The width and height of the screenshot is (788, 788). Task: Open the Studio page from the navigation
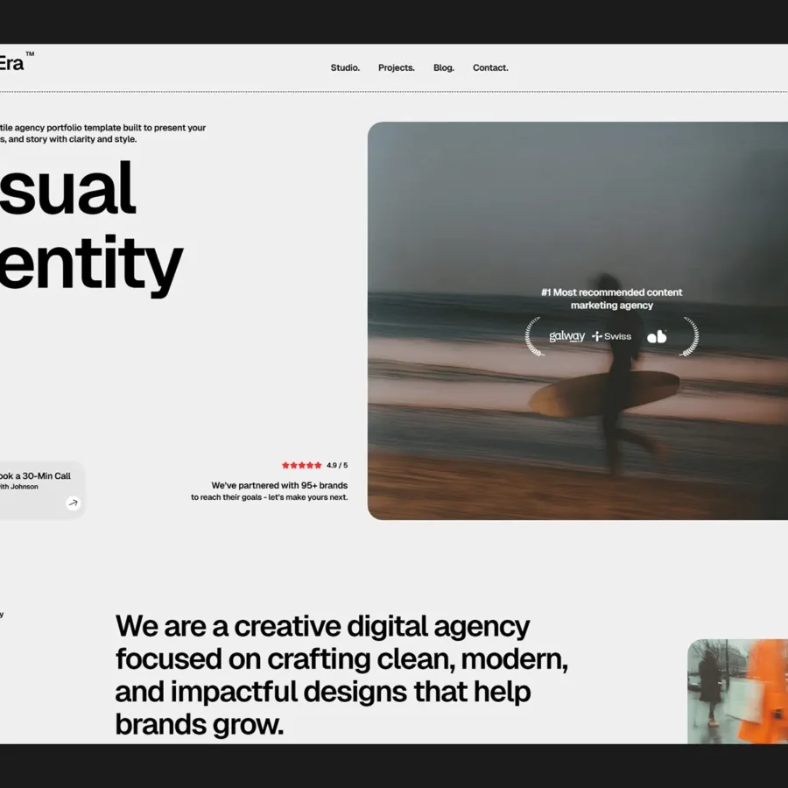(344, 67)
